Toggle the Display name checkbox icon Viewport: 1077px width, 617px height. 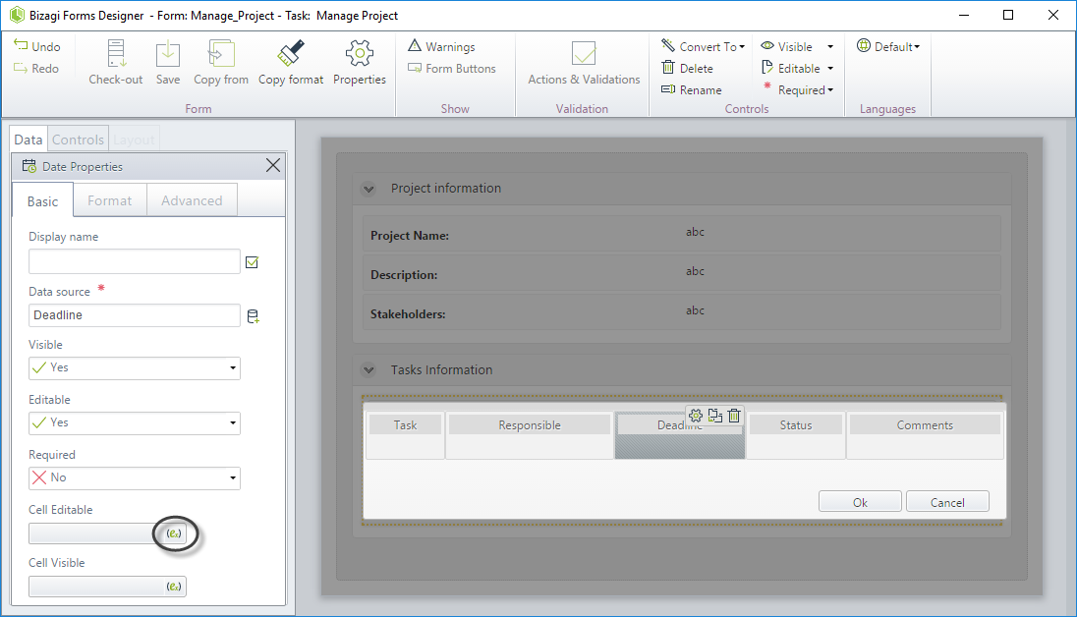pos(253,262)
